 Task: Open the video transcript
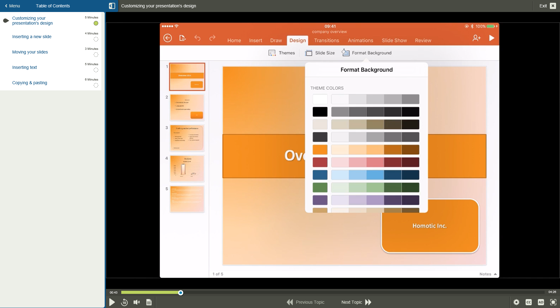point(149,302)
